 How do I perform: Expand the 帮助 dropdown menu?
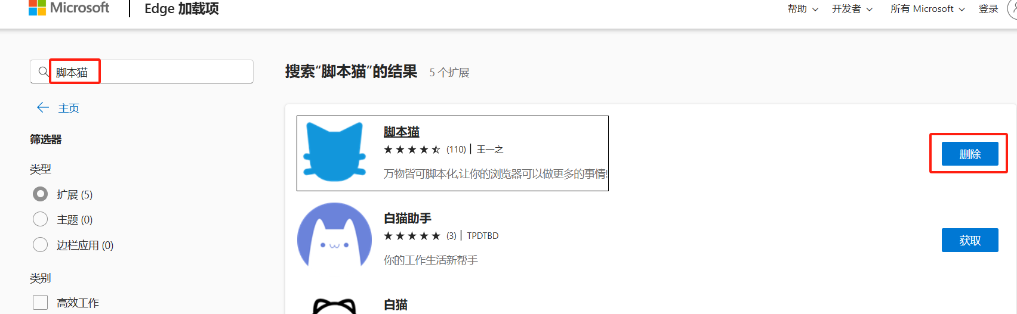coord(803,9)
